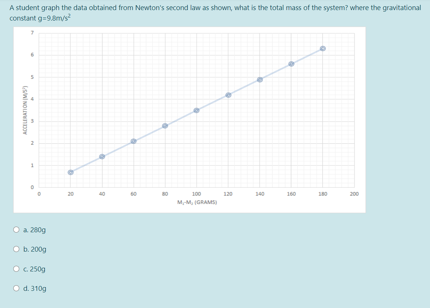Click the data point at 140 grams

tap(260, 80)
